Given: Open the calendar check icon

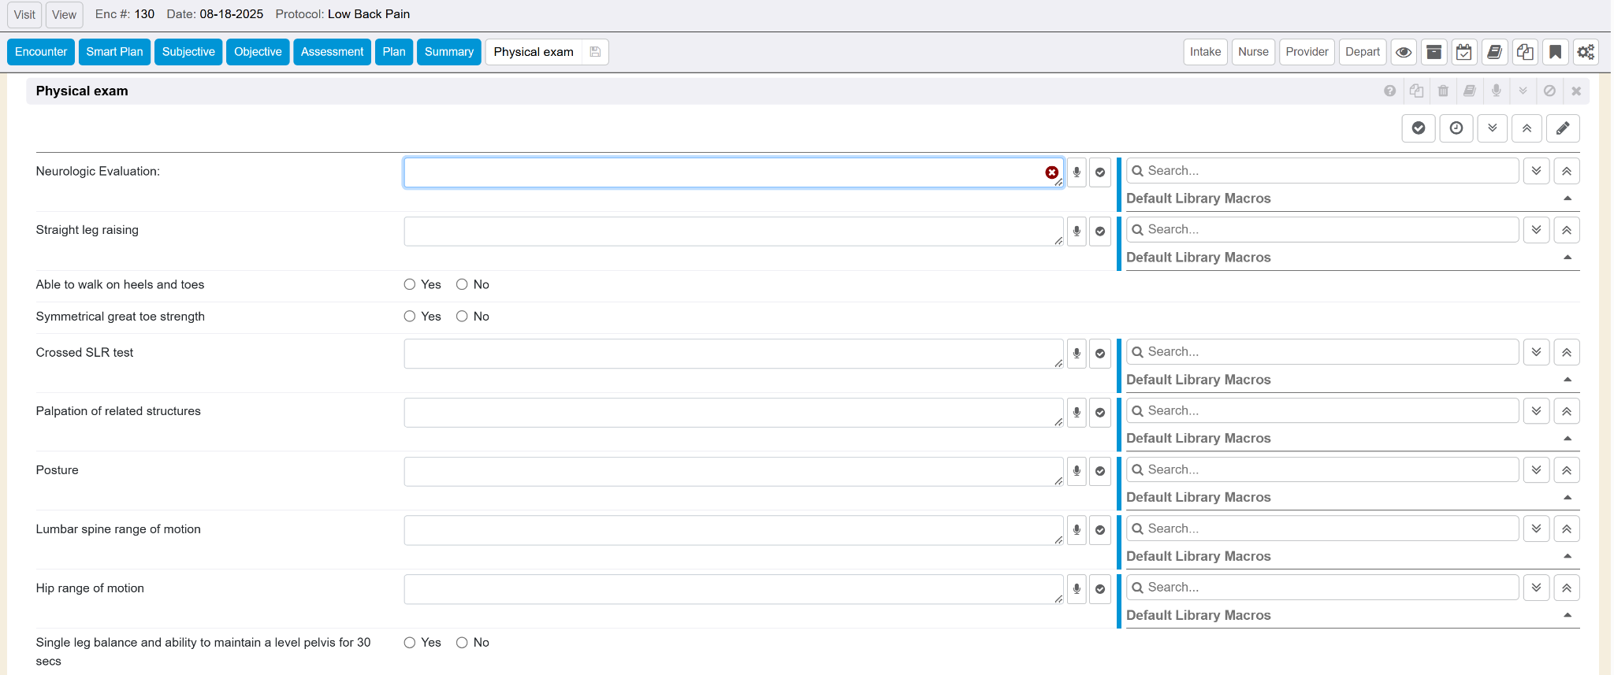Looking at the screenshot, I should coord(1463,52).
